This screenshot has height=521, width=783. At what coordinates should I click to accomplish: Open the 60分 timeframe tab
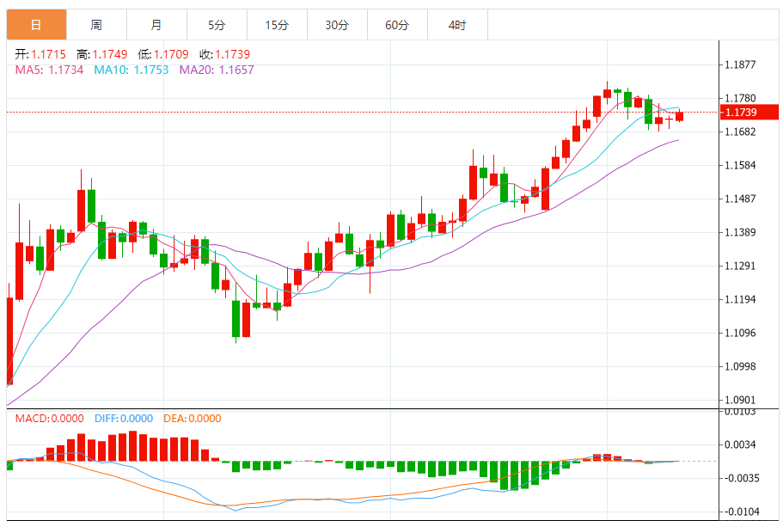(397, 24)
